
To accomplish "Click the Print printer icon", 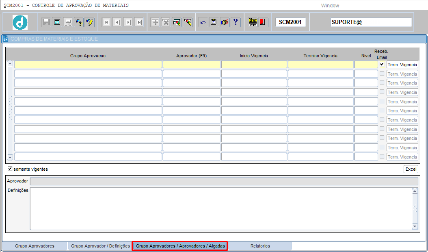I will click(x=68, y=22).
